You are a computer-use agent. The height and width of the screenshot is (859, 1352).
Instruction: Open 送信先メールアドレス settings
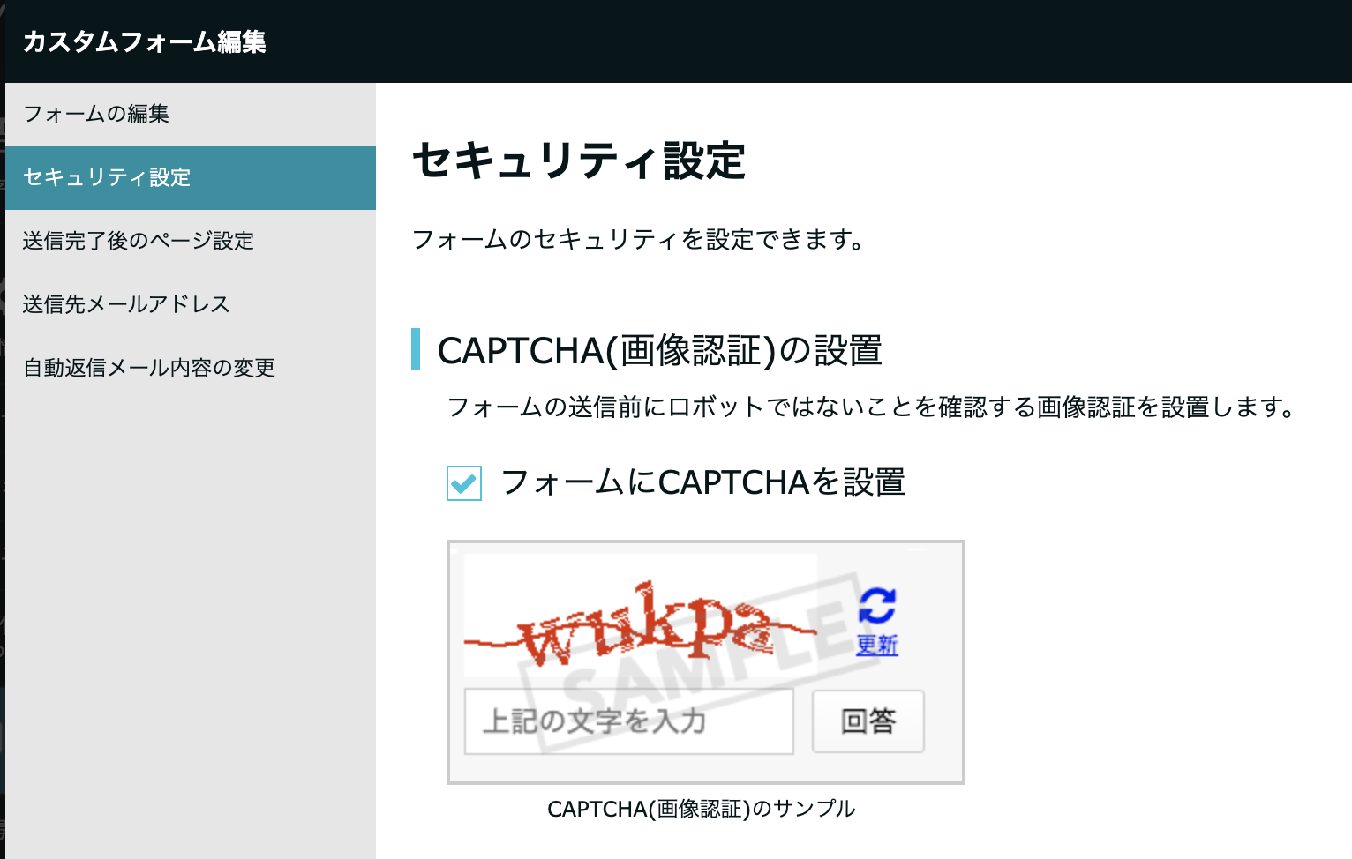(x=126, y=304)
